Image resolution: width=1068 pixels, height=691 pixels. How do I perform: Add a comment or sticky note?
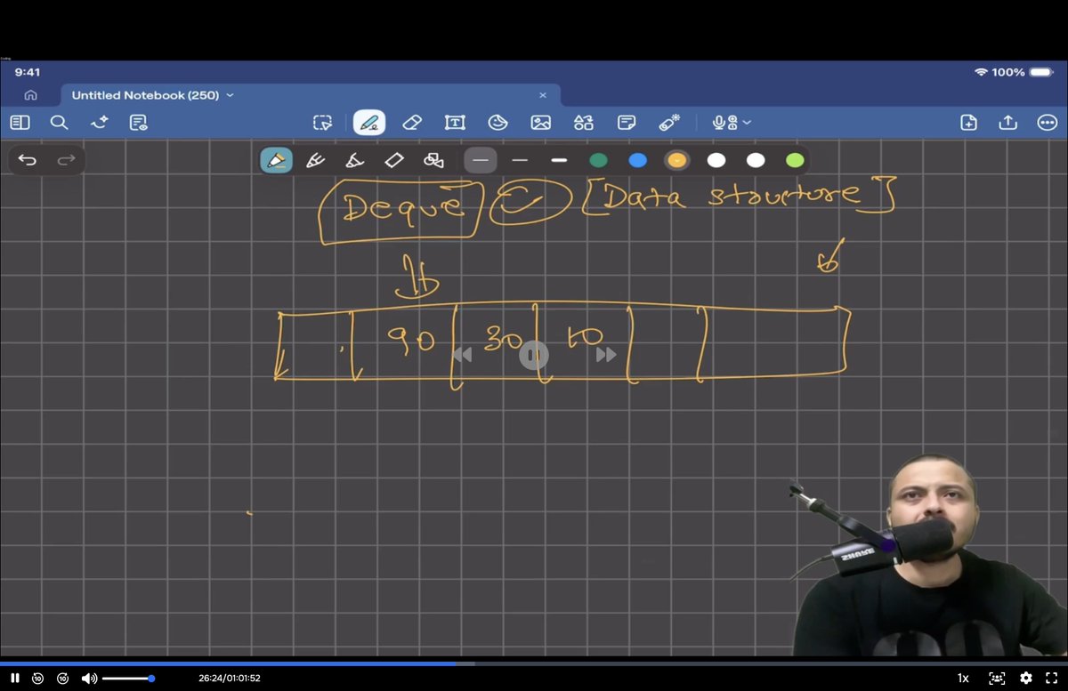tap(627, 123)
